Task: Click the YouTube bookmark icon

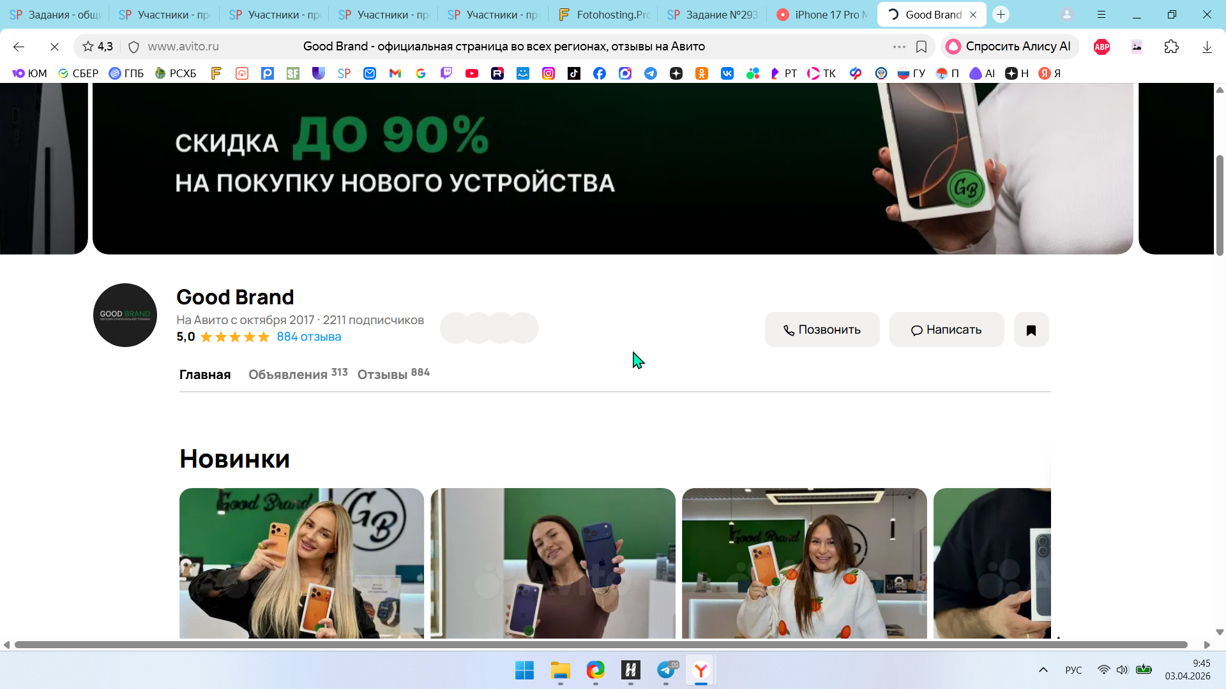Action: point(472,73)
